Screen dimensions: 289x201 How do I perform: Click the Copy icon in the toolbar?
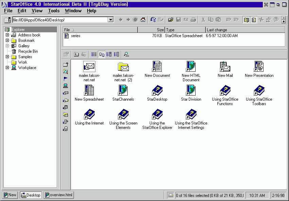211,20
